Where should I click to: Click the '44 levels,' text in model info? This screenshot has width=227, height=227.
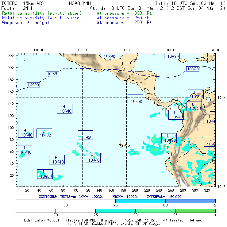click(x=173, y=220)
